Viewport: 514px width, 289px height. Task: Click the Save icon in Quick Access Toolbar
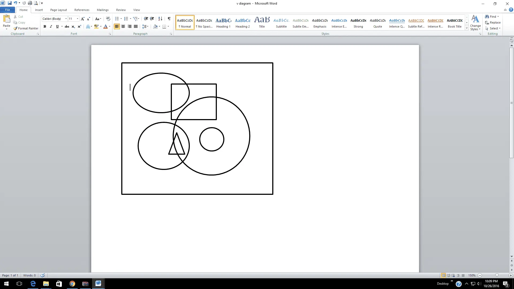pyautogui.click(x=10, y=3)
